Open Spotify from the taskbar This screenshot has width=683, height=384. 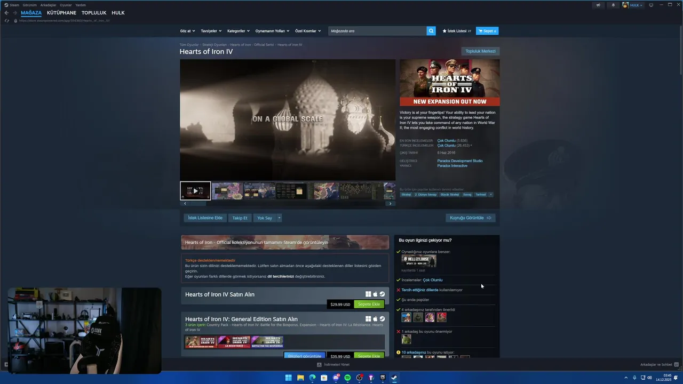point(347,378)
